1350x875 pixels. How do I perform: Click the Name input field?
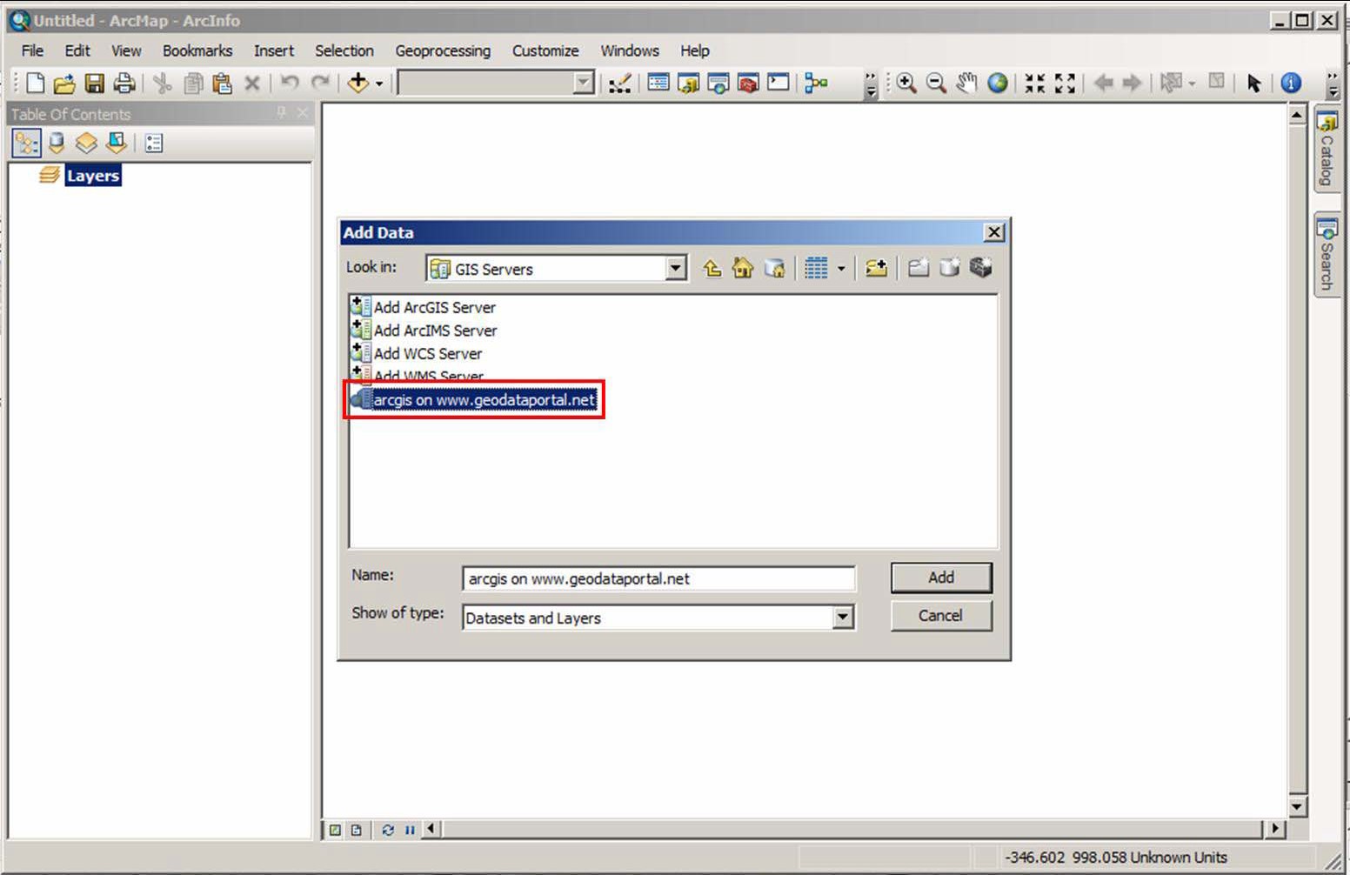658,578
